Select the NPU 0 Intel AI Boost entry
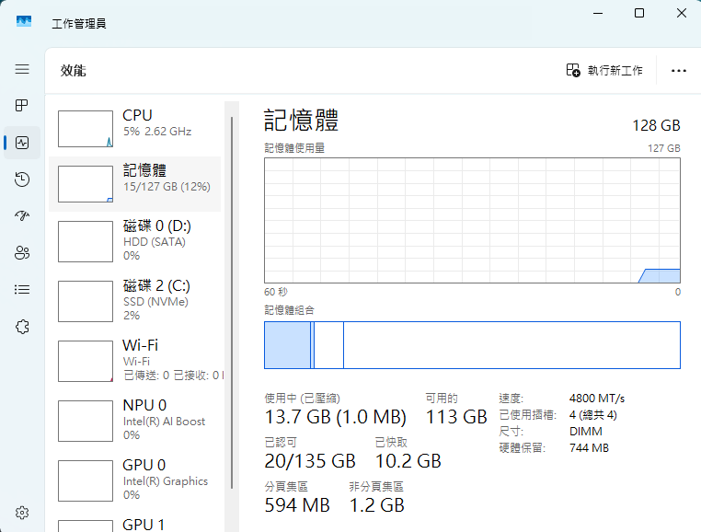Image resolution: width=701 pixels, height=532 pixels. click(135, 421)
